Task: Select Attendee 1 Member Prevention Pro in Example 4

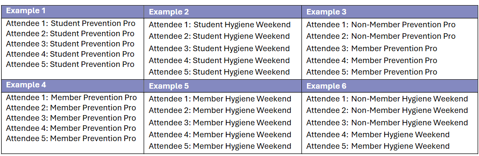Action: (71, 98)
